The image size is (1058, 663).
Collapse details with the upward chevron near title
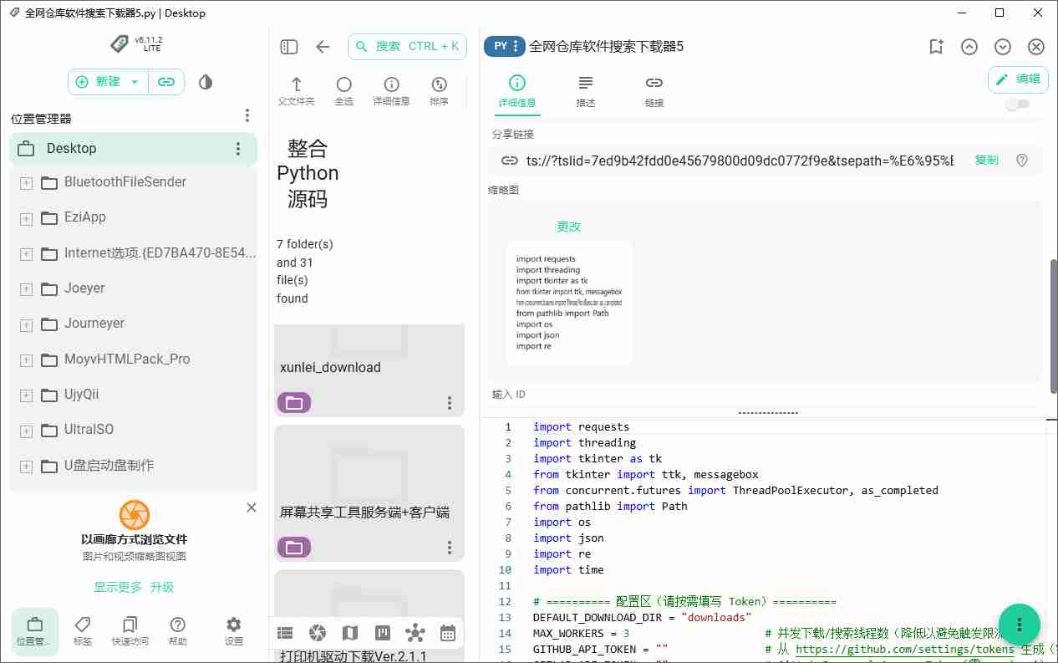[969, 47]
